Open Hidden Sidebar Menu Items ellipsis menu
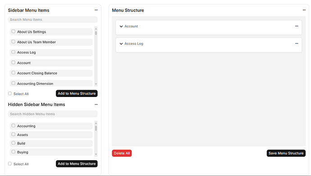Viewport: 311px width, 176px height. [x=96, y=105]
